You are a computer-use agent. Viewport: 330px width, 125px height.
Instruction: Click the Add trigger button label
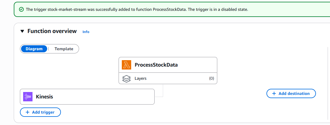(x=43, y=112)
